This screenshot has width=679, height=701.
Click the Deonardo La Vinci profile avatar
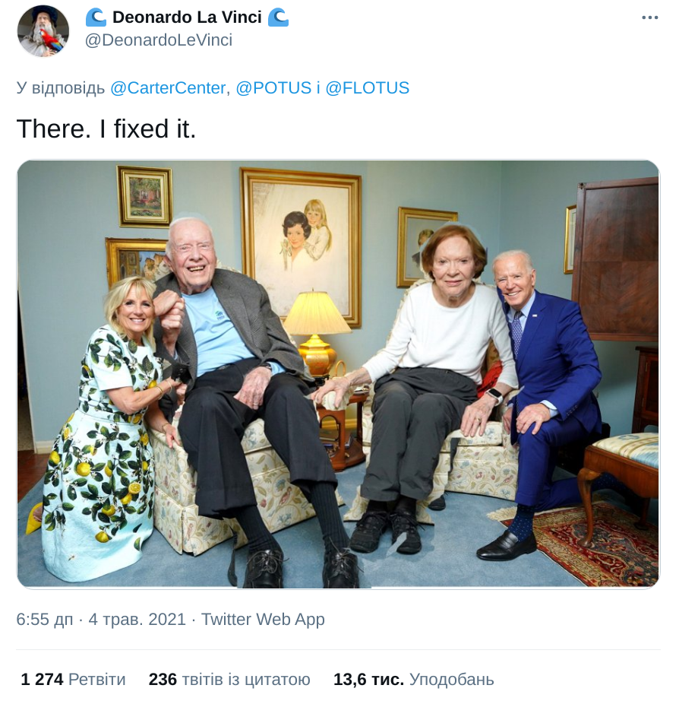pyautogui.click(x=43, y=31)
